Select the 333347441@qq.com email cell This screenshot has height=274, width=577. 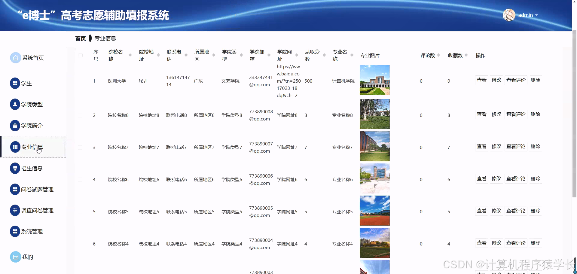point(261,81)
